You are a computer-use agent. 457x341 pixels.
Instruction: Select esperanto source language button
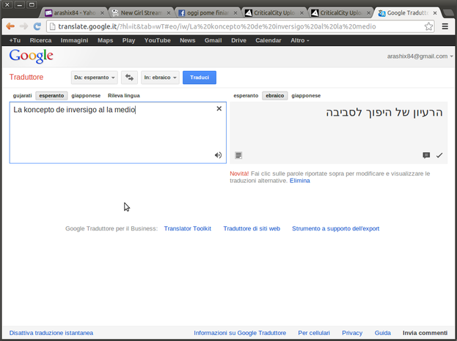point(51,96)
